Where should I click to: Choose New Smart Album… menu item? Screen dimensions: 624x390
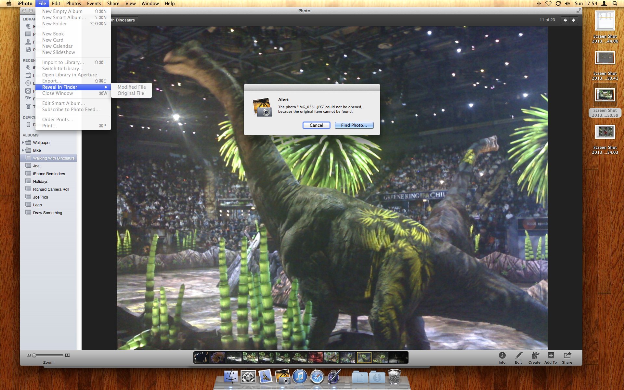[73, 18]
